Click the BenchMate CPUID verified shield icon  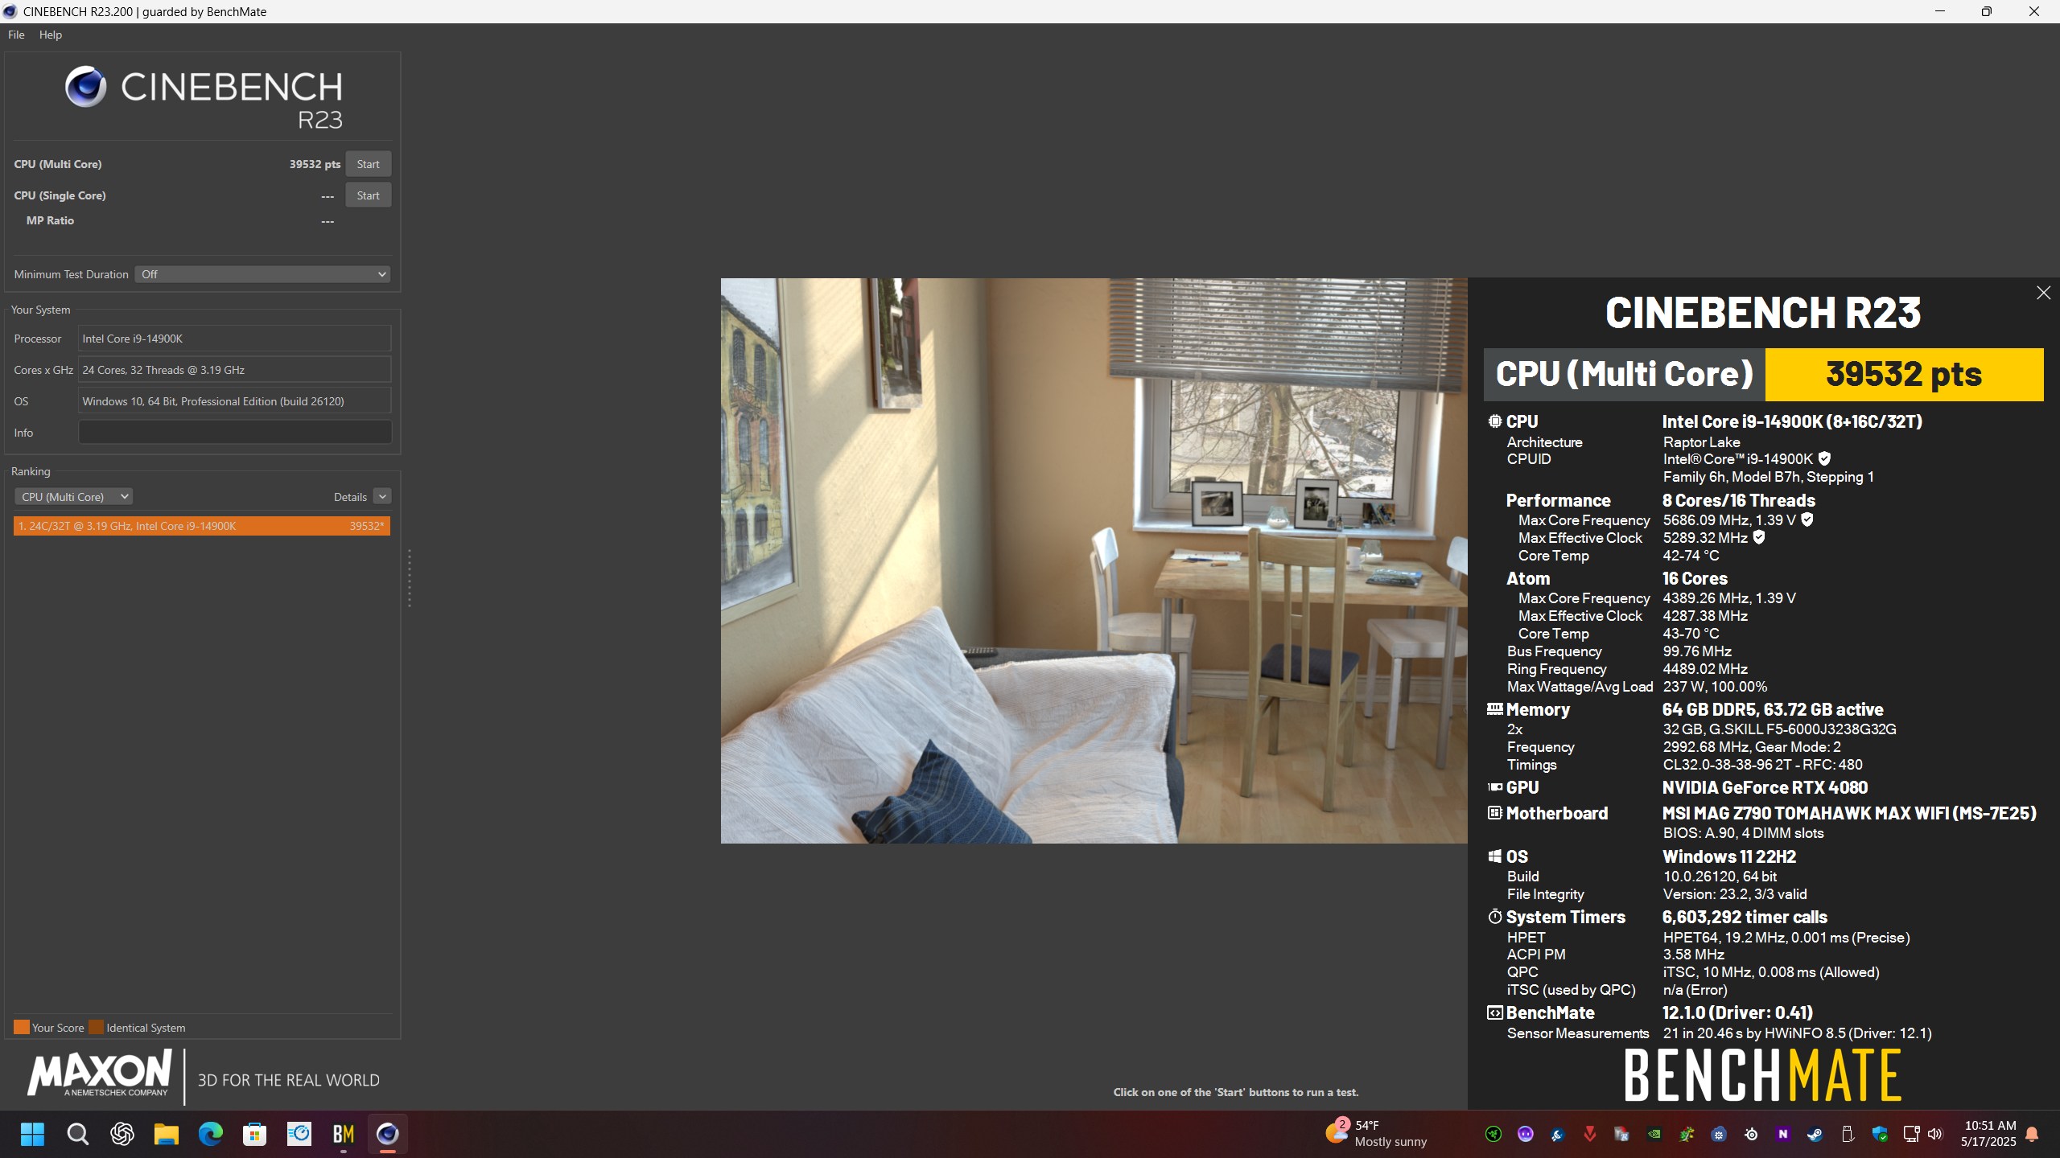pyautogui.click(x=1824, y=458)
